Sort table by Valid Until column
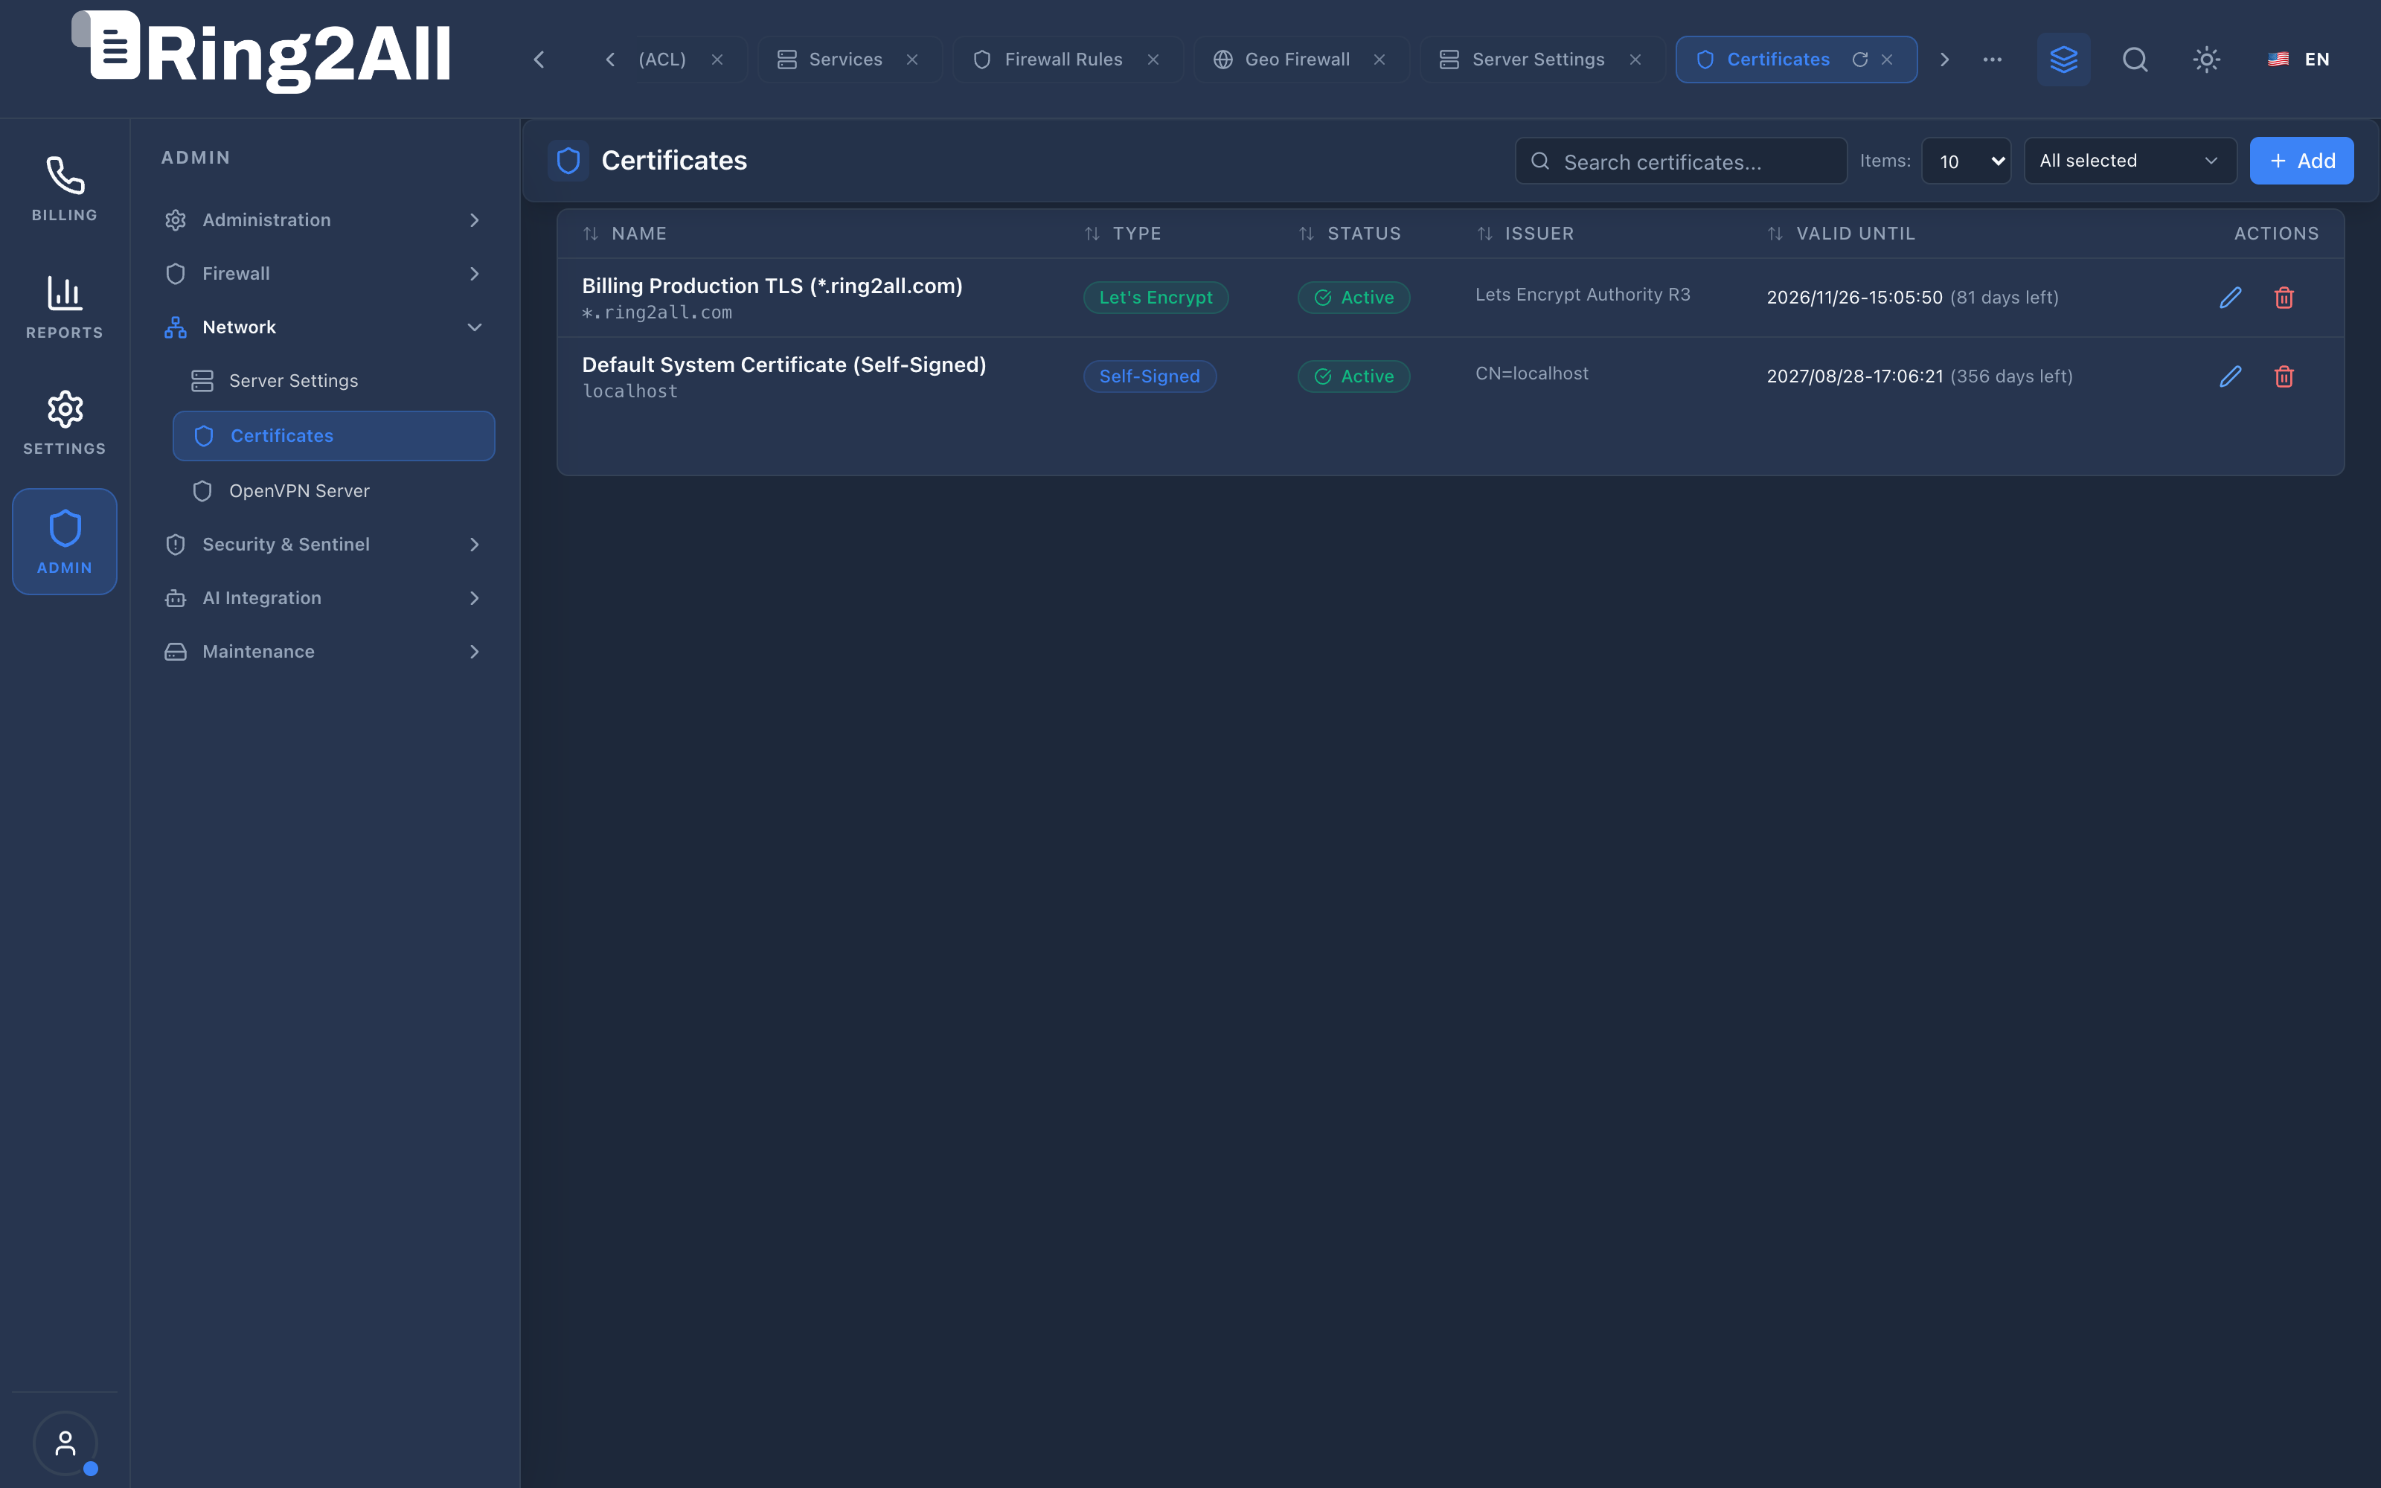Viewport: 2381px width, 1488px height. coord(1841,233)
